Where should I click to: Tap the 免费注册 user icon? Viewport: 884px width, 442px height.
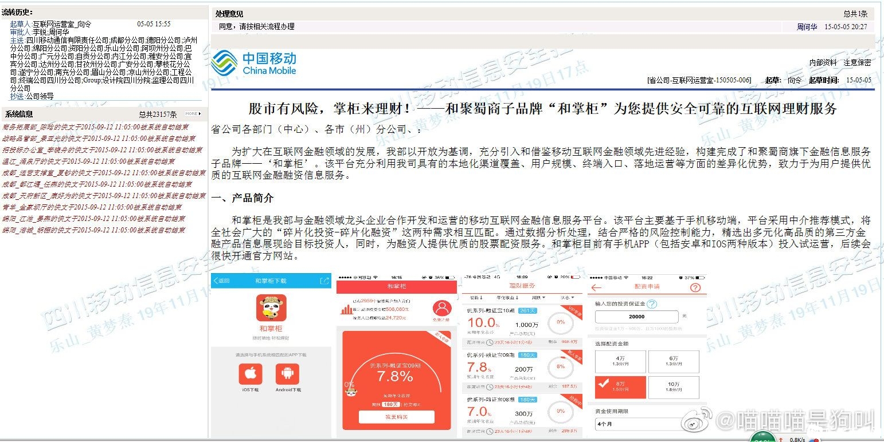click(x=441, y=310)
